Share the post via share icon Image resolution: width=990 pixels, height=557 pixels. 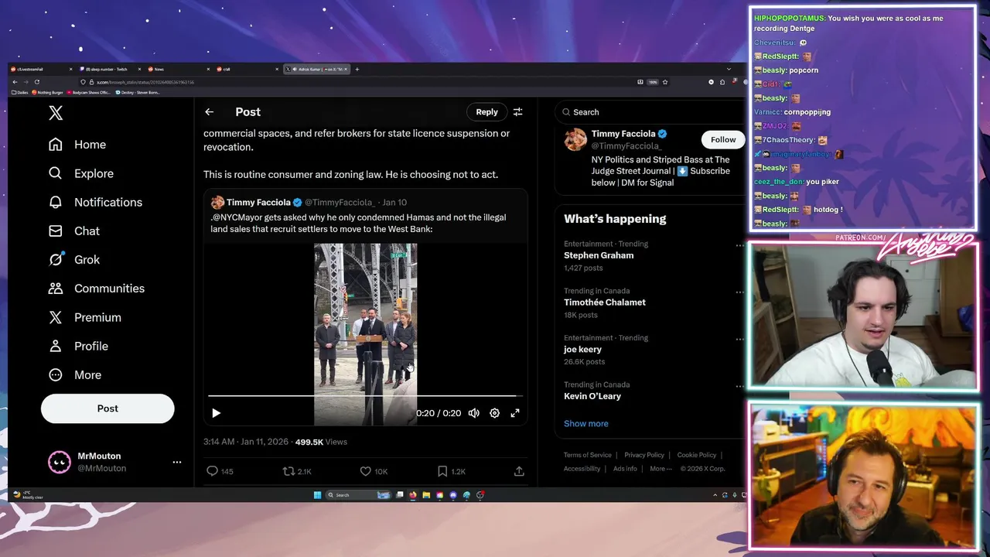coord(519,471)
